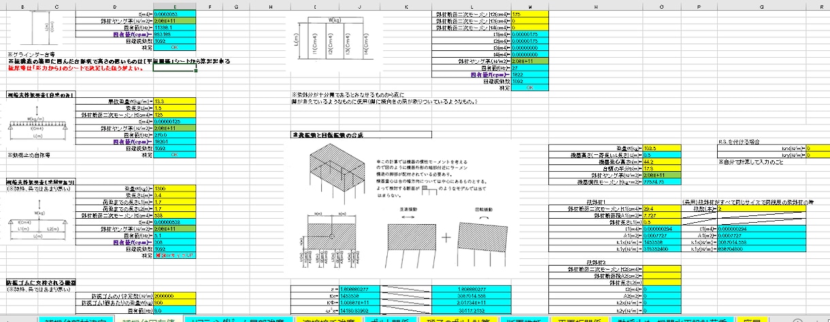This screenshot has width=830, height=322.
Task: Click the yellow cell with value 102.5
Action: [662, 147]
